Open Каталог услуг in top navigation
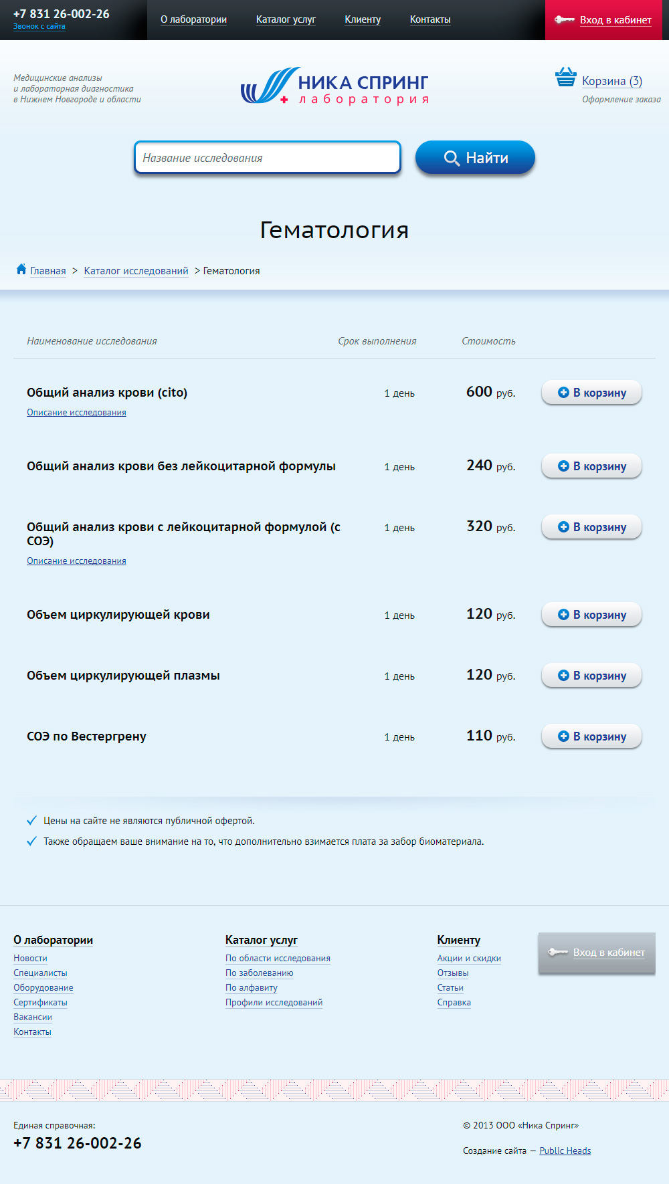This screenshot has width=669, height=1184. coord(286,20)
